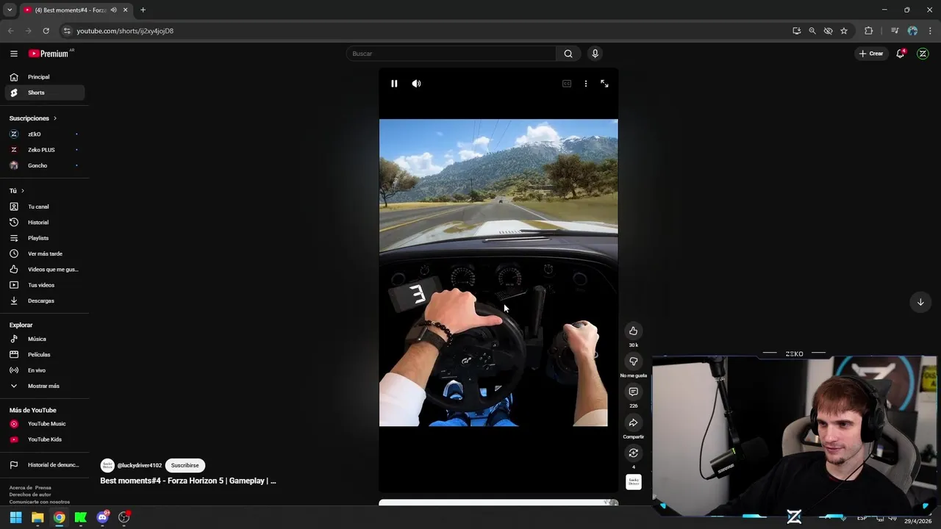
Task: Open the Windows Start menu
Action: click(x=15, y=517)
